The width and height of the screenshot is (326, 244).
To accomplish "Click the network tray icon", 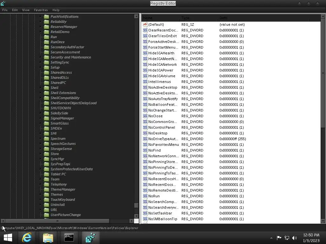I will (x=287, y=238).
